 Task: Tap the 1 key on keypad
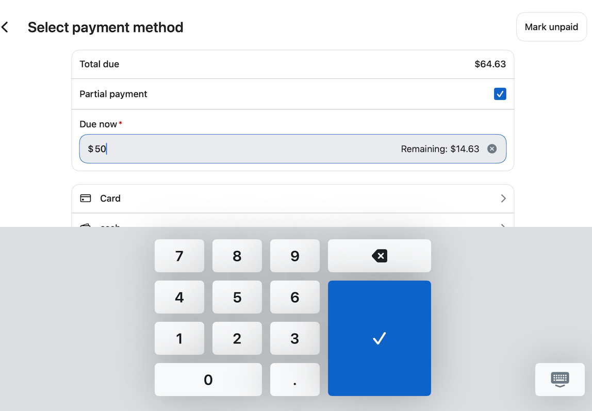[x=179, y=338]
